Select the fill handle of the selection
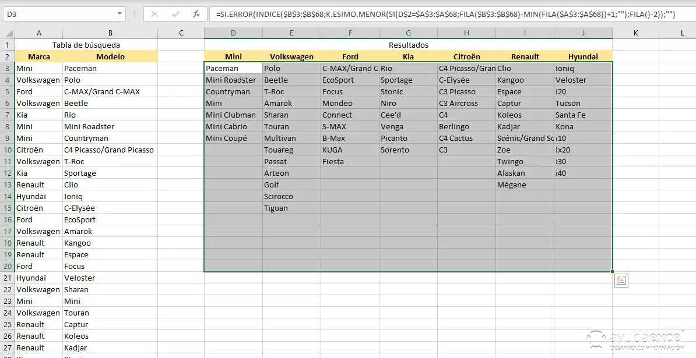Image resolution: width=696 pixels, height=358 pixels. click(x=611, y=271)
